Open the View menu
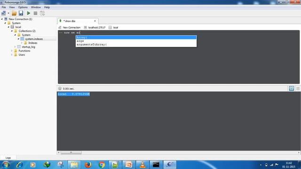Screen dimensions: 301x169 click(x=12, y=7)
